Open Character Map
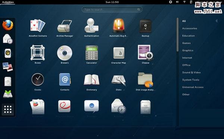 click(x=119, y=55)
